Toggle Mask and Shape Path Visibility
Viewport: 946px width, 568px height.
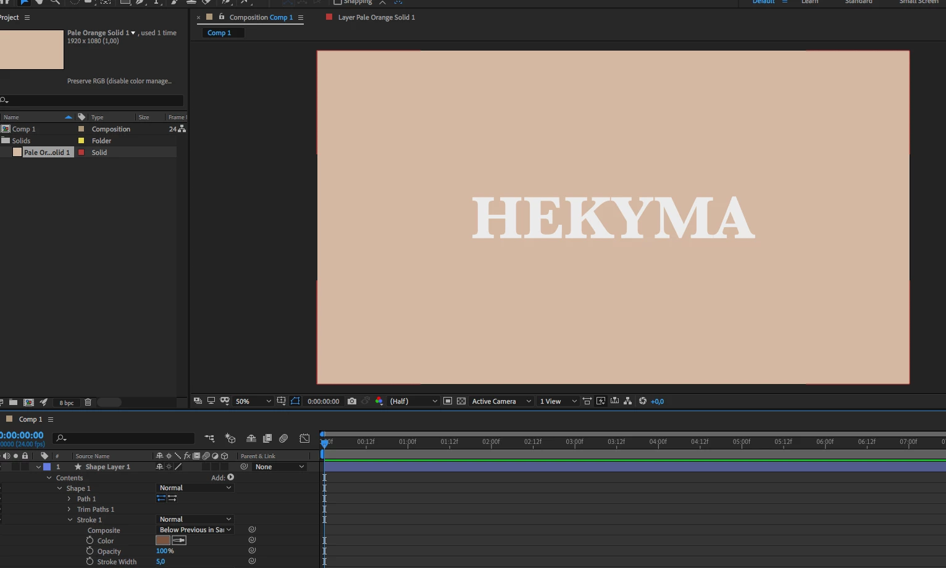(x=295, y=401)
